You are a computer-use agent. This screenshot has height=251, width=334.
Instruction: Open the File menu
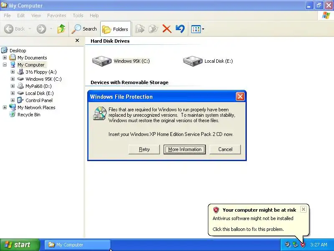tap(7, 15)
